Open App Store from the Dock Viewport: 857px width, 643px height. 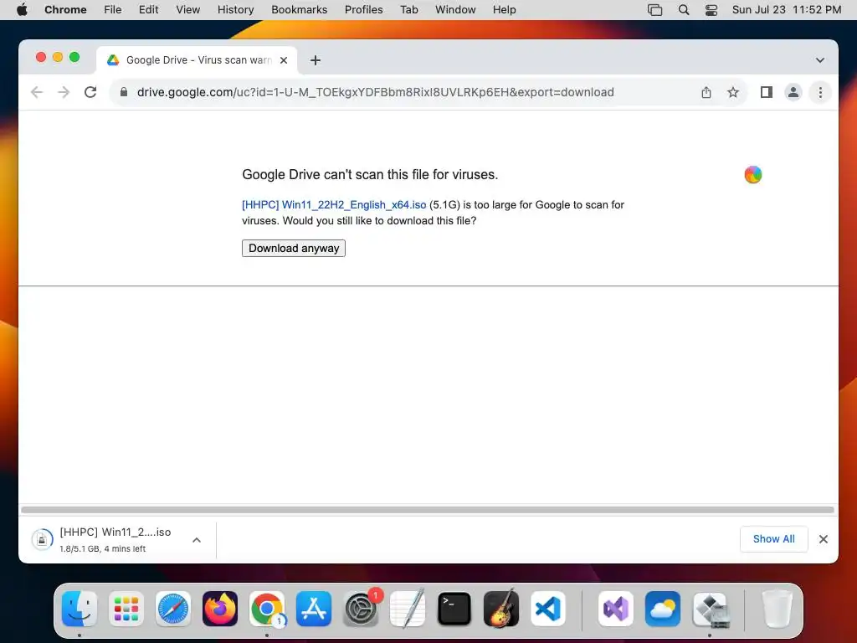(x=314, y=609)
